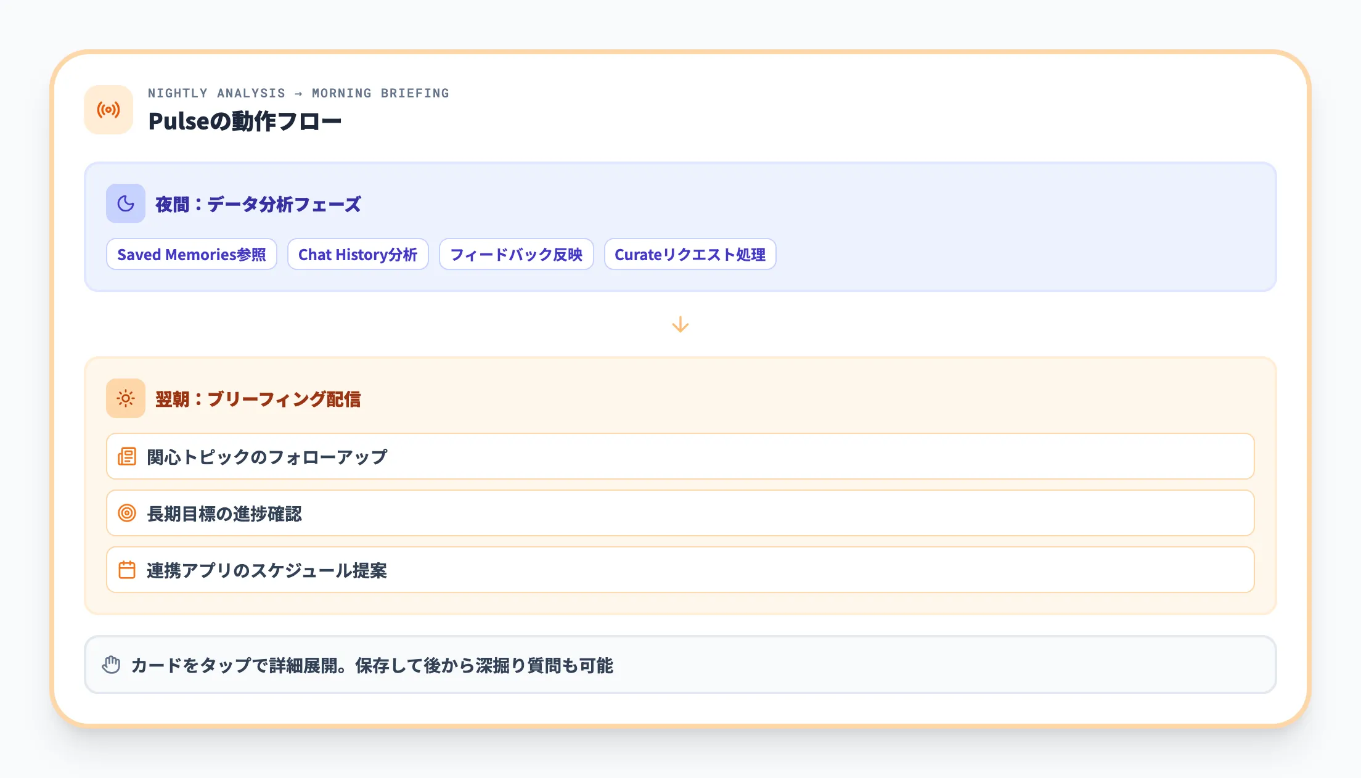1361x778 pixels.
Task: Click the Pulse broadcast icon in the header
Action: [x=108, y=110]
